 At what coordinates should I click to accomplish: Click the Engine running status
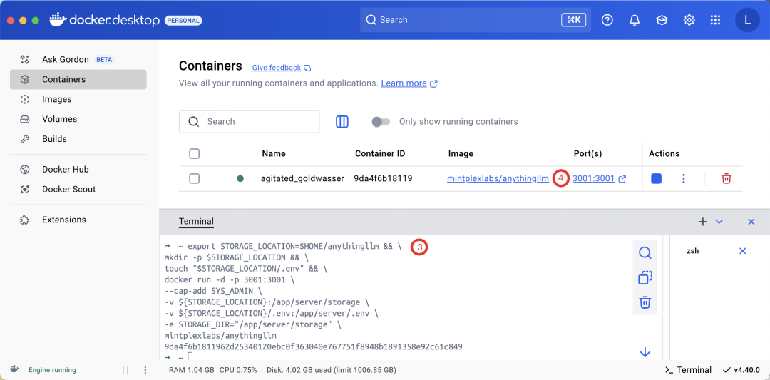click(x=52, y=370)
